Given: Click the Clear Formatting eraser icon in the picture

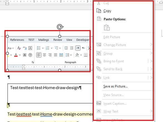Looking at the screenshot, I should [19, 48].
